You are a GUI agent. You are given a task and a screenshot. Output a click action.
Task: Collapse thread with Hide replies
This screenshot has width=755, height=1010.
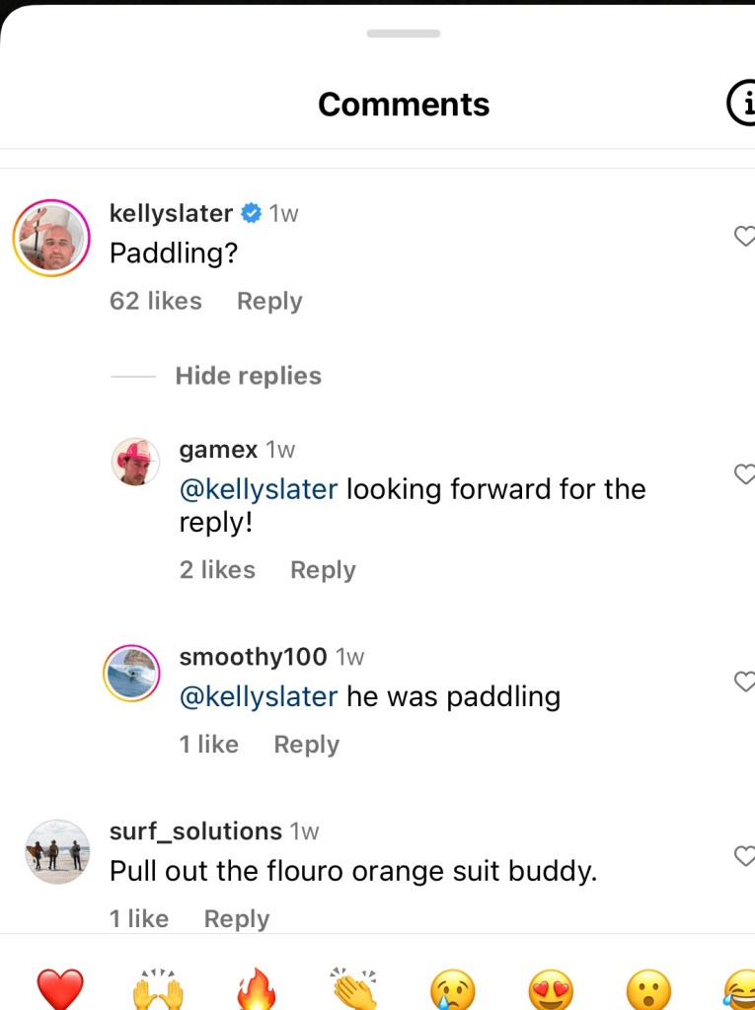248,376
